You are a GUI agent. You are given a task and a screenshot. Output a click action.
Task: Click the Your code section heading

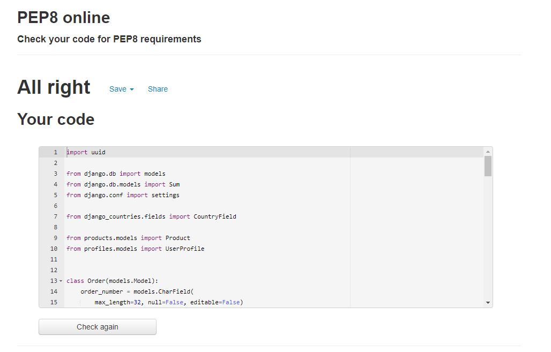(x=56, y=119)
